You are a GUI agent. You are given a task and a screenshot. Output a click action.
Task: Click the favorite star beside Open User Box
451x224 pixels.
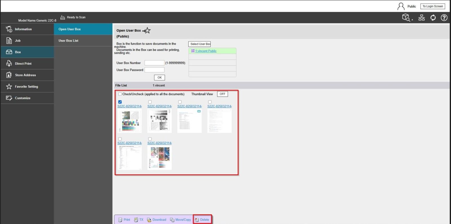click(x=147, y=30)
